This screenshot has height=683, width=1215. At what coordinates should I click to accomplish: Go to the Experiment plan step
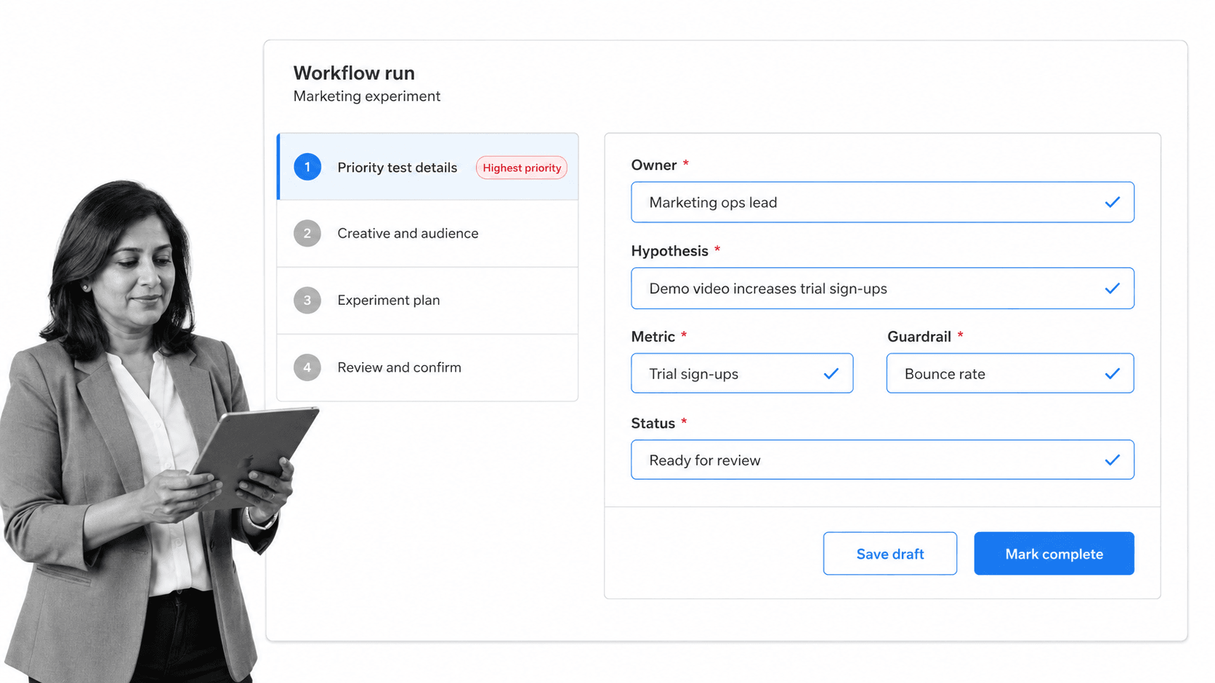click(x=428, y=300)
